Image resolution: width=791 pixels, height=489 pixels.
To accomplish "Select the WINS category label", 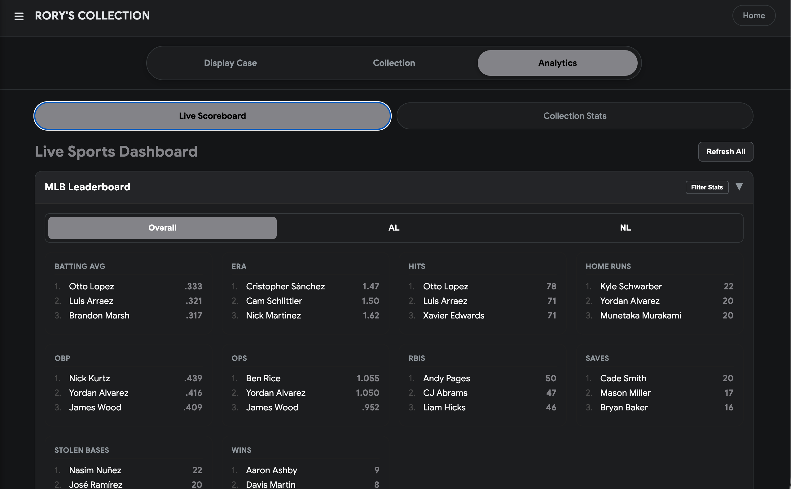I will click(241, 450).
